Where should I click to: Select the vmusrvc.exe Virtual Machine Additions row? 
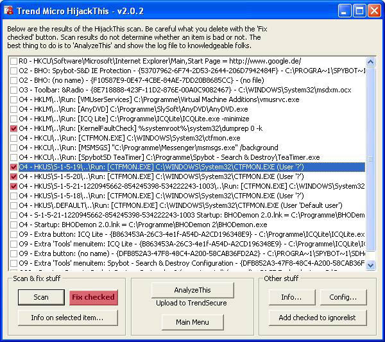(159, 99)
